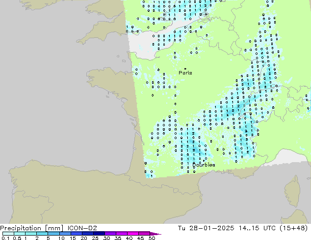The height and width of the screenshot is (240, 311).
Task: Select the 25–30 mm dark navy swatch
Action: pos(99,234)
